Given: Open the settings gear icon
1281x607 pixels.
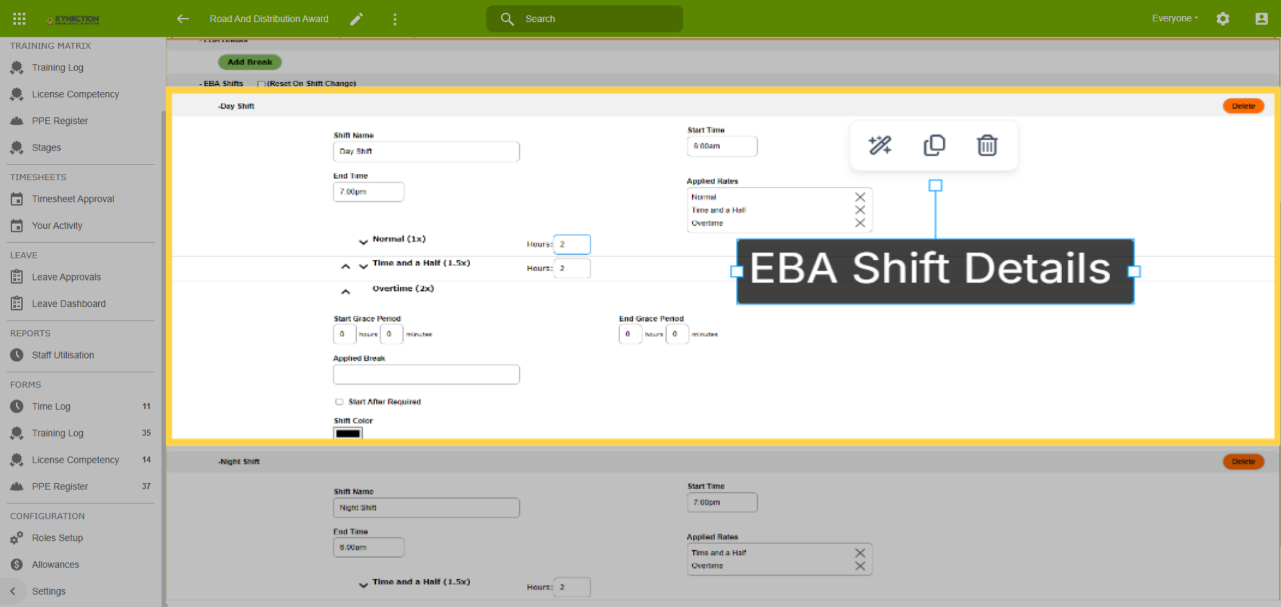Looking at the screenshot, I should pyautogui.click(x=1223, y=19).
